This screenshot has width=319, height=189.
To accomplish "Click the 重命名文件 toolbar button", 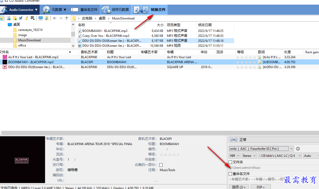I will (84, 9).
